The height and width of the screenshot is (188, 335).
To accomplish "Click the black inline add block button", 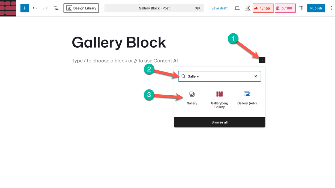I will [x=262, y=60].
